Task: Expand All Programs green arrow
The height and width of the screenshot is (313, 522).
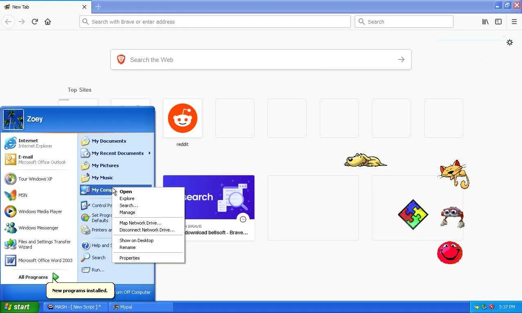Action: coord(55,277)
